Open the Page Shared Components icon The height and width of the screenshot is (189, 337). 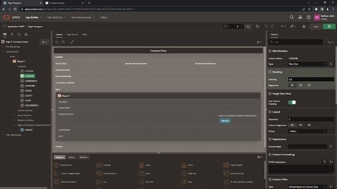click(26, 34)
